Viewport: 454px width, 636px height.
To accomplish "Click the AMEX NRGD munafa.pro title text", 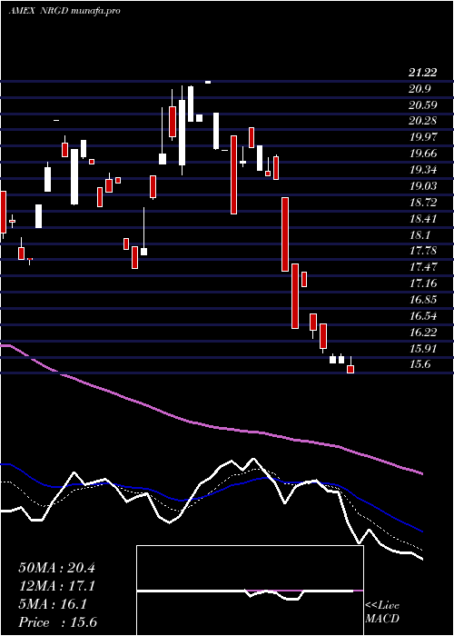I will (64, 11).
